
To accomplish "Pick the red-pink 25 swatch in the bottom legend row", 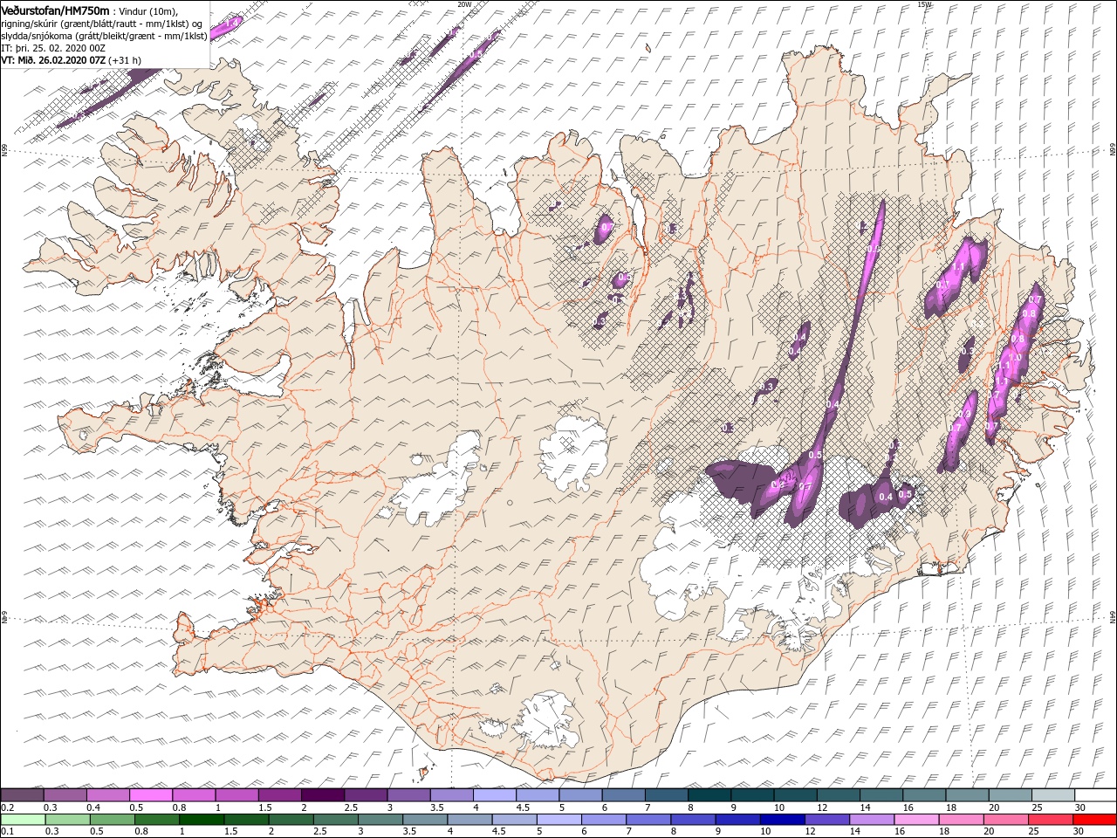I will click(x=1049, y=820).
